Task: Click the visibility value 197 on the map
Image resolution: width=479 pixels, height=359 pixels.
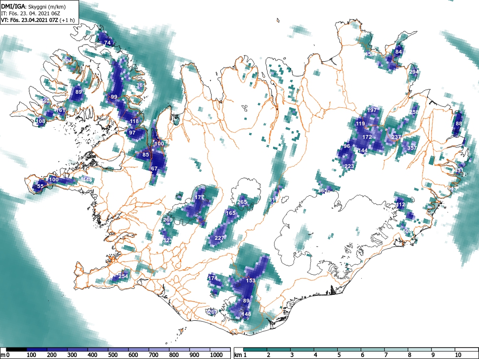Action: click(372, 110)
